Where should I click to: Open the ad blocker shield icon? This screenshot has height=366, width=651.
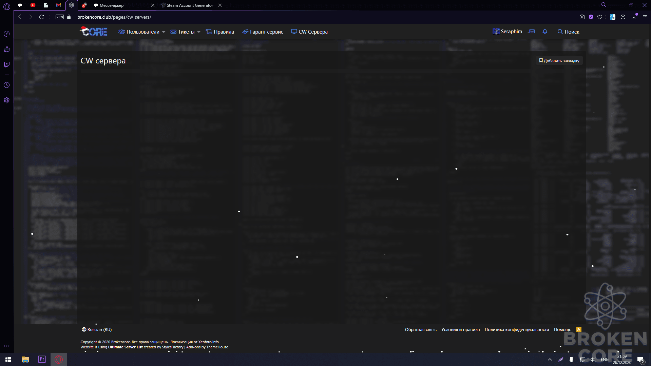point(591,17)
